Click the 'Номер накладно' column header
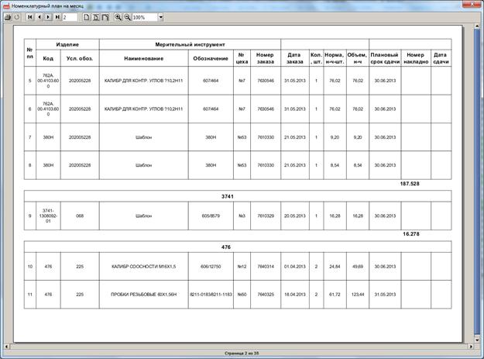The image size is (484, 359). pos(416,58)
